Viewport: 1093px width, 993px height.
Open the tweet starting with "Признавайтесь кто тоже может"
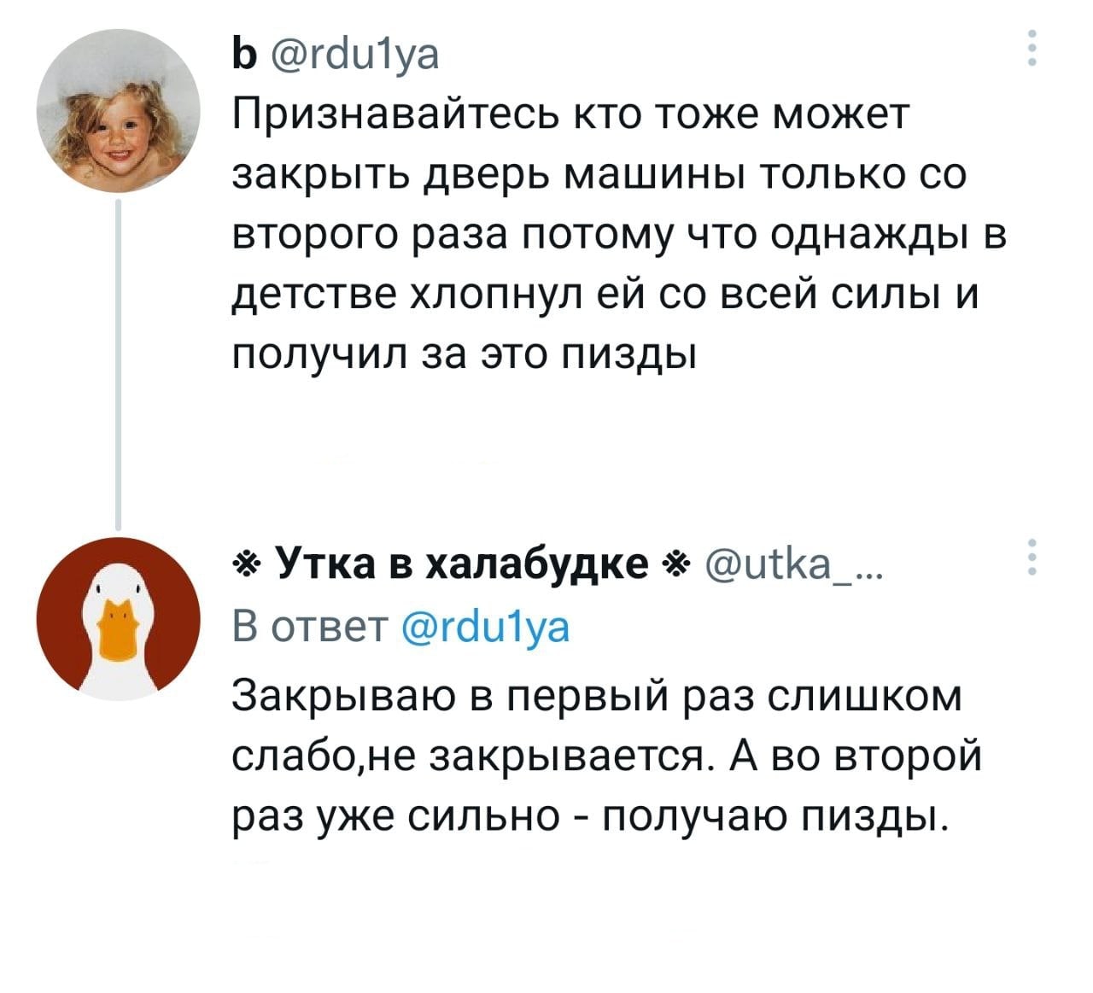pos(573,114)
